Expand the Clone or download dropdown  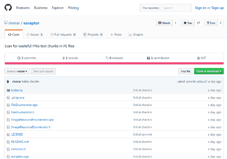(209, 71)
